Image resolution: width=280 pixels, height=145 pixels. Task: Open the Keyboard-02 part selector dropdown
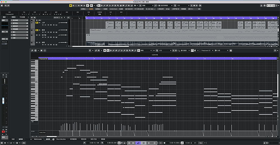pos(207,50)
